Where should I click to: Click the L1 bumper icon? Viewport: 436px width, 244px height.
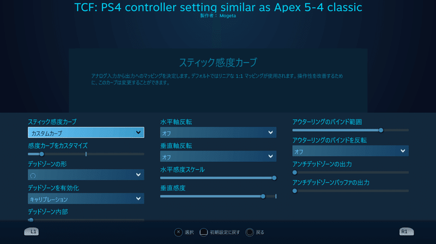(32, 232)
